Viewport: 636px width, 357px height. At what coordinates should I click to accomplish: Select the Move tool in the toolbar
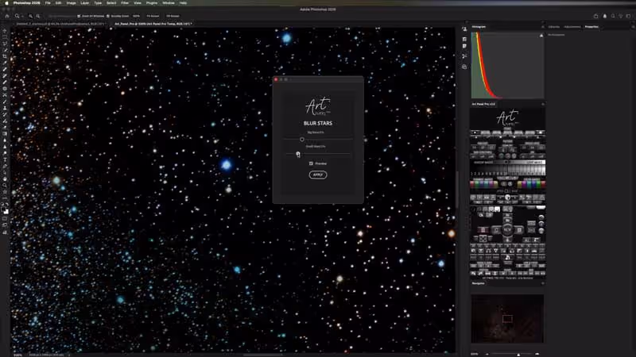pyautogui.click(x=5, y=30)
